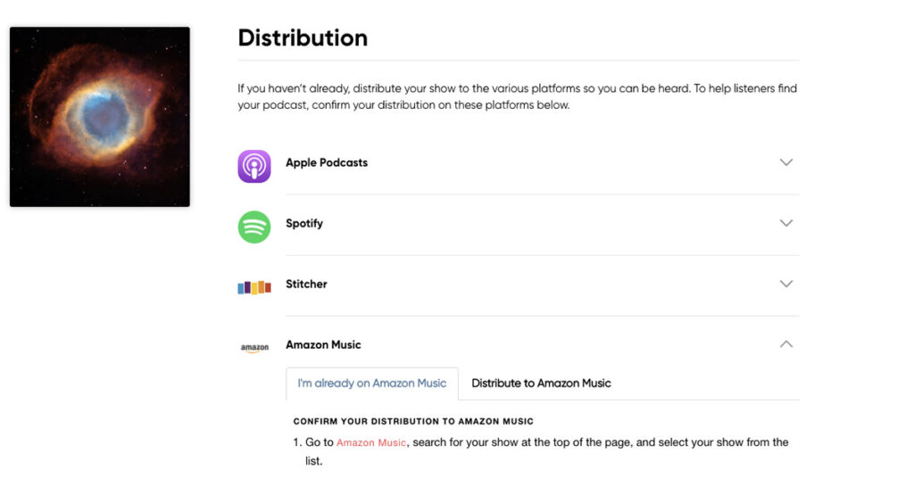Open the red Amazon Music link

(370, 442)
